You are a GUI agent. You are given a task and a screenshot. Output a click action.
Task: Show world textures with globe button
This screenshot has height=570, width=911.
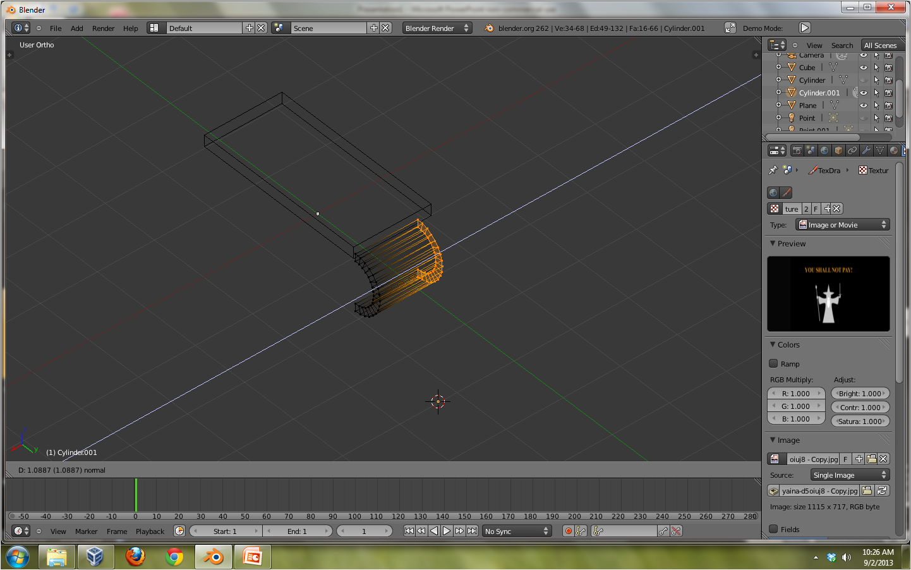[x=773, y=193]
